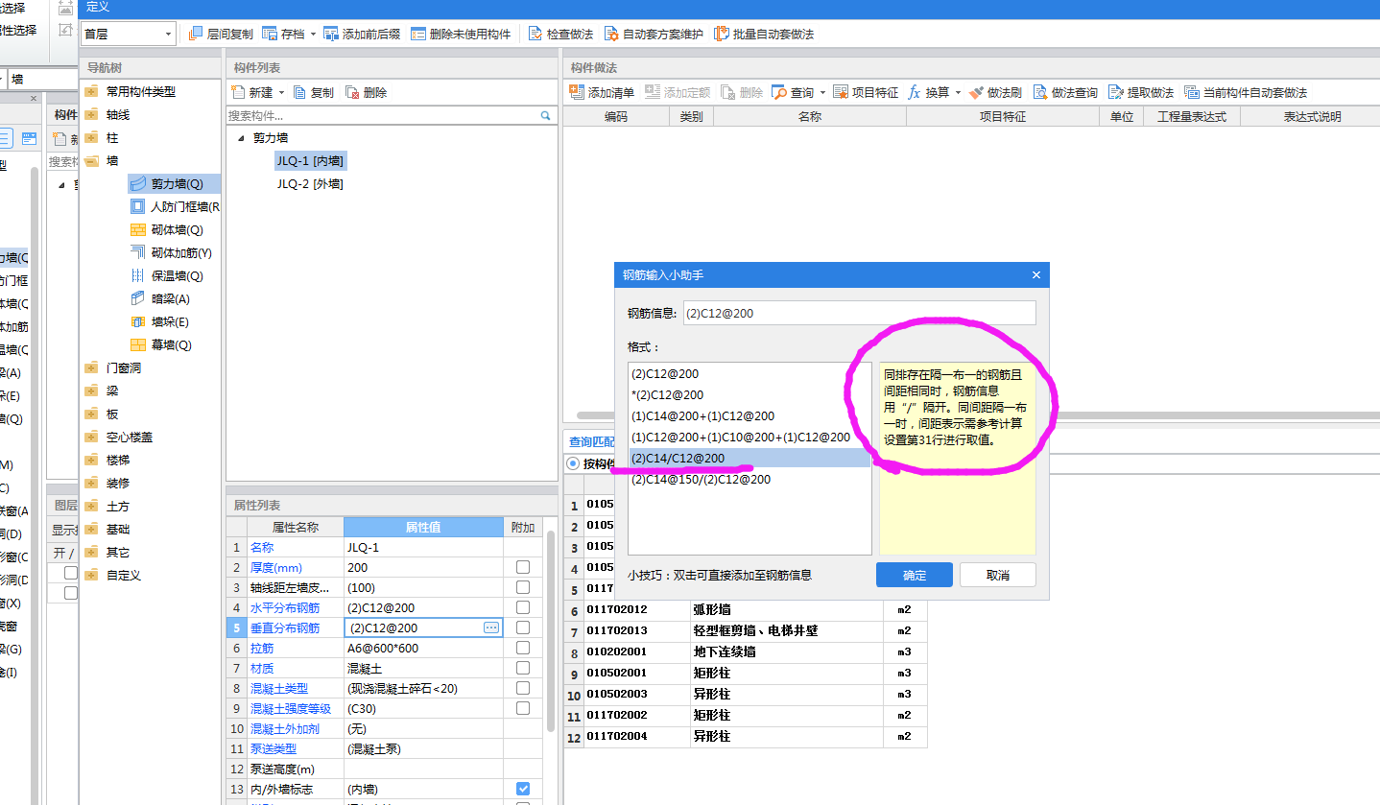1380x805 pixels.
Task: Select 保温墙(Q) tree item
Action: point(166,275)
